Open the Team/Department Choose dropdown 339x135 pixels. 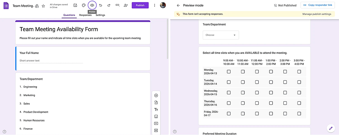click(221, 35)
